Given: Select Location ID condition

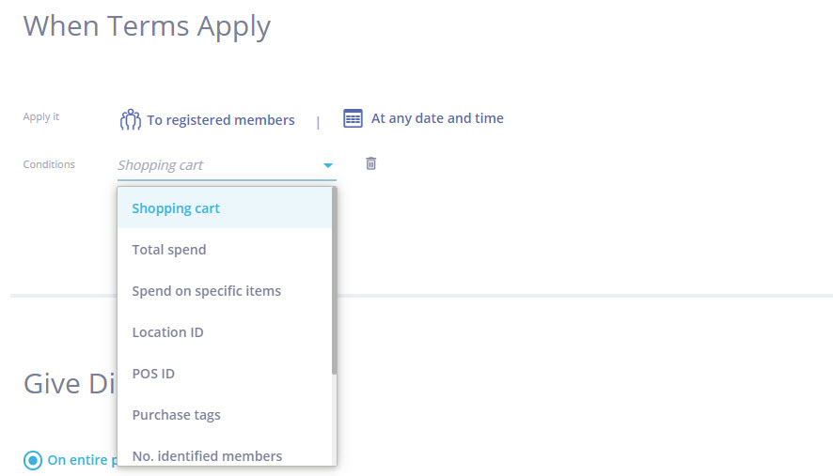Looking at the screenshot, I should 225,332.
